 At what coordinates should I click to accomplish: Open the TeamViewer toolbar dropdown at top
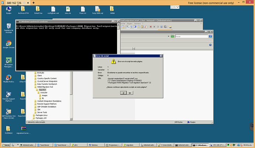coord(177,7)
